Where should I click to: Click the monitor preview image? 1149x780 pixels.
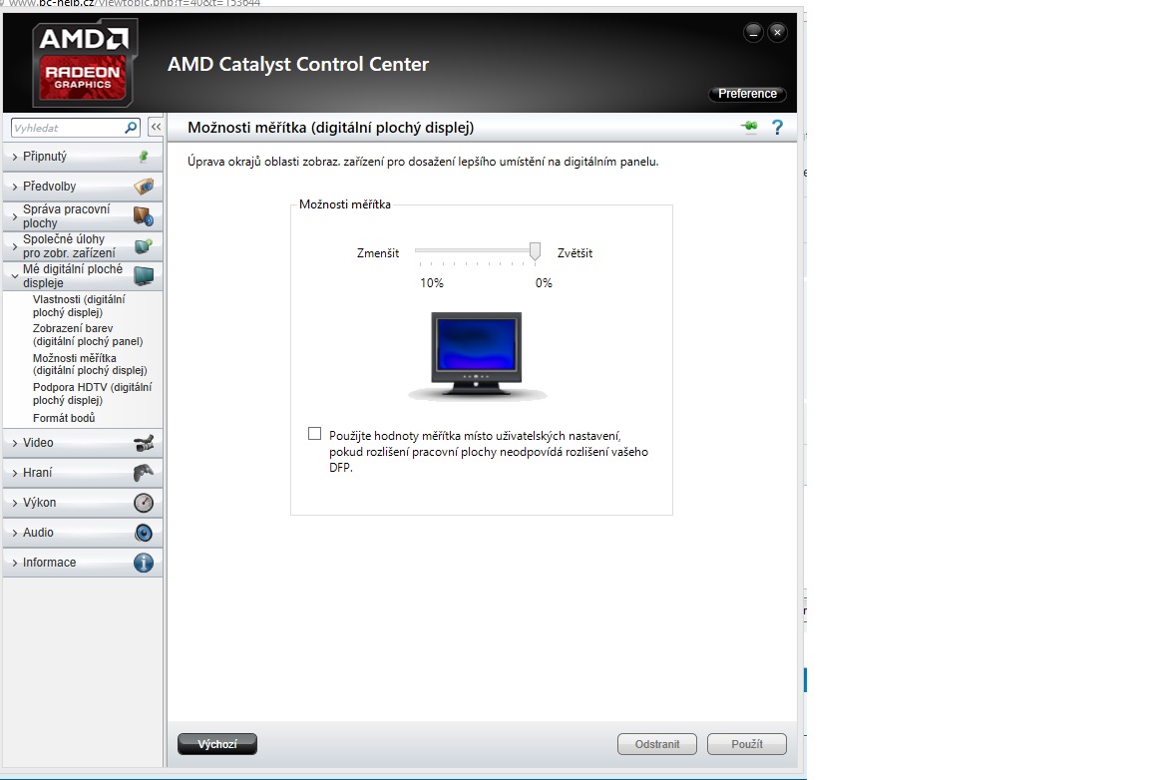coord(477,356)
